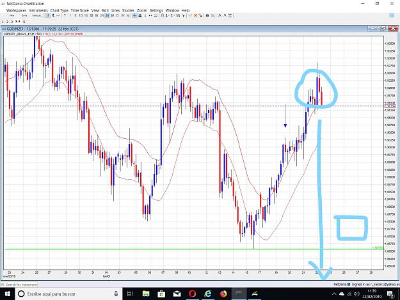This screenshot has height=300, width=400.
Task: Click the printer toolbar icon
Action: (207, 15)
